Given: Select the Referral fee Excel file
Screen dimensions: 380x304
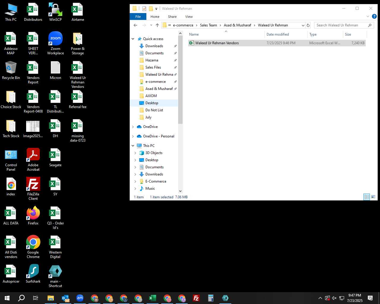Looking at the screenshot, I should (x=78, y=99).
